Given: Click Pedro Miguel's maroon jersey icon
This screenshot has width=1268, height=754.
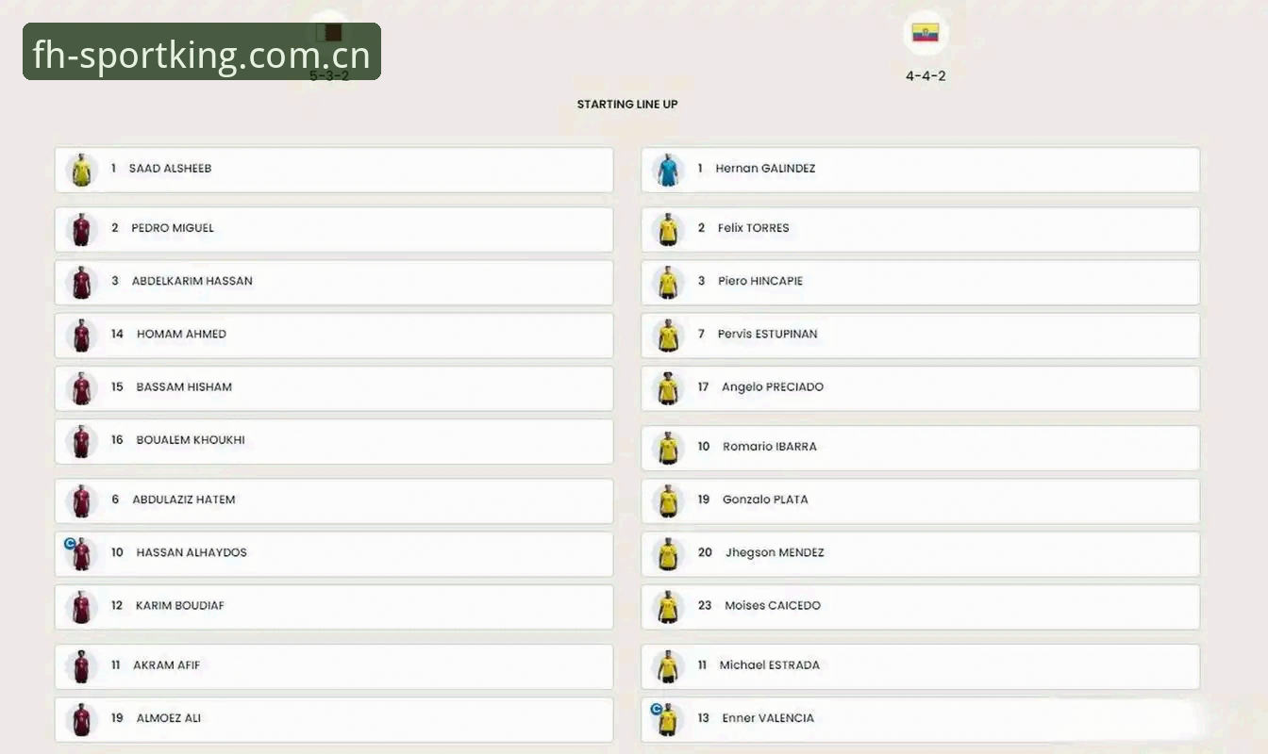Looking at the screenshot, I should [81, 229].
